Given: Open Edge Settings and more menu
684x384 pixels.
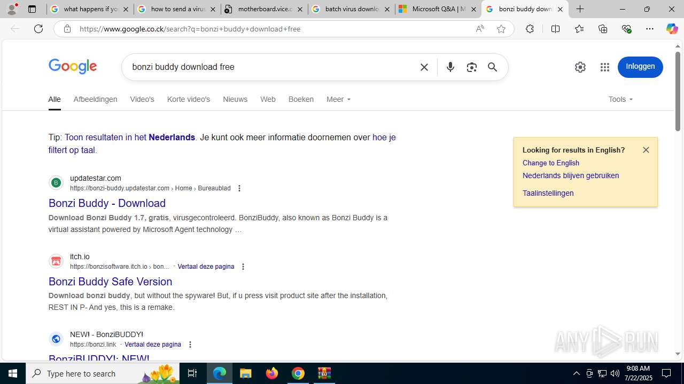Looking at the screenshot, I should 650,29.
